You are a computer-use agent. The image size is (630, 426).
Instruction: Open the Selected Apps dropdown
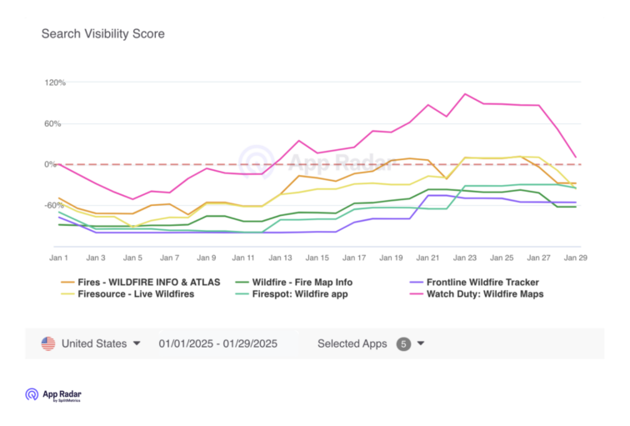click(x=371, y=344)
